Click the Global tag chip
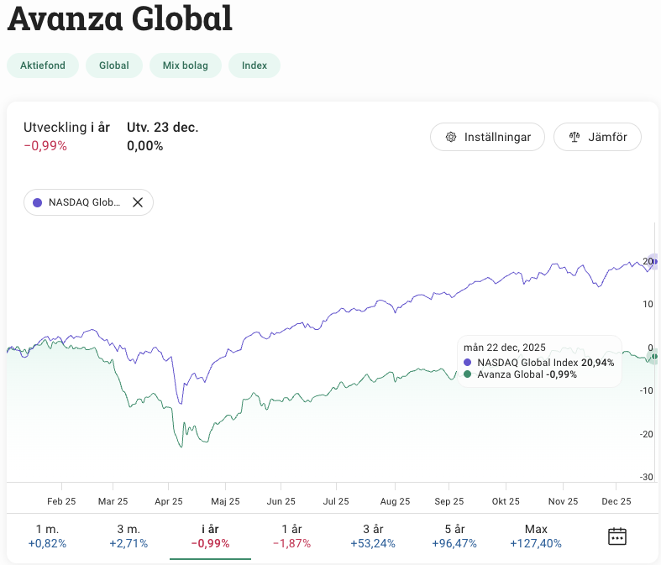 coord(114,65)
